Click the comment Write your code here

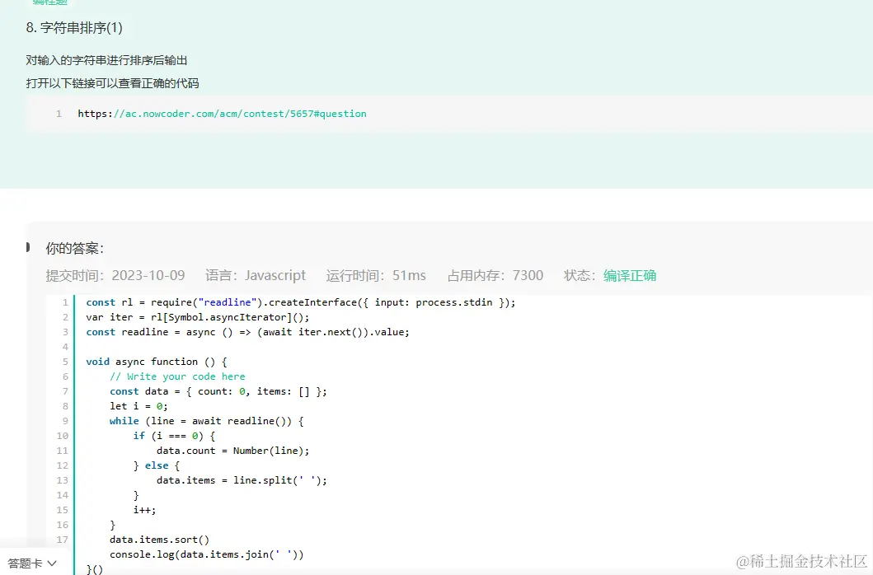pos(177,376)
